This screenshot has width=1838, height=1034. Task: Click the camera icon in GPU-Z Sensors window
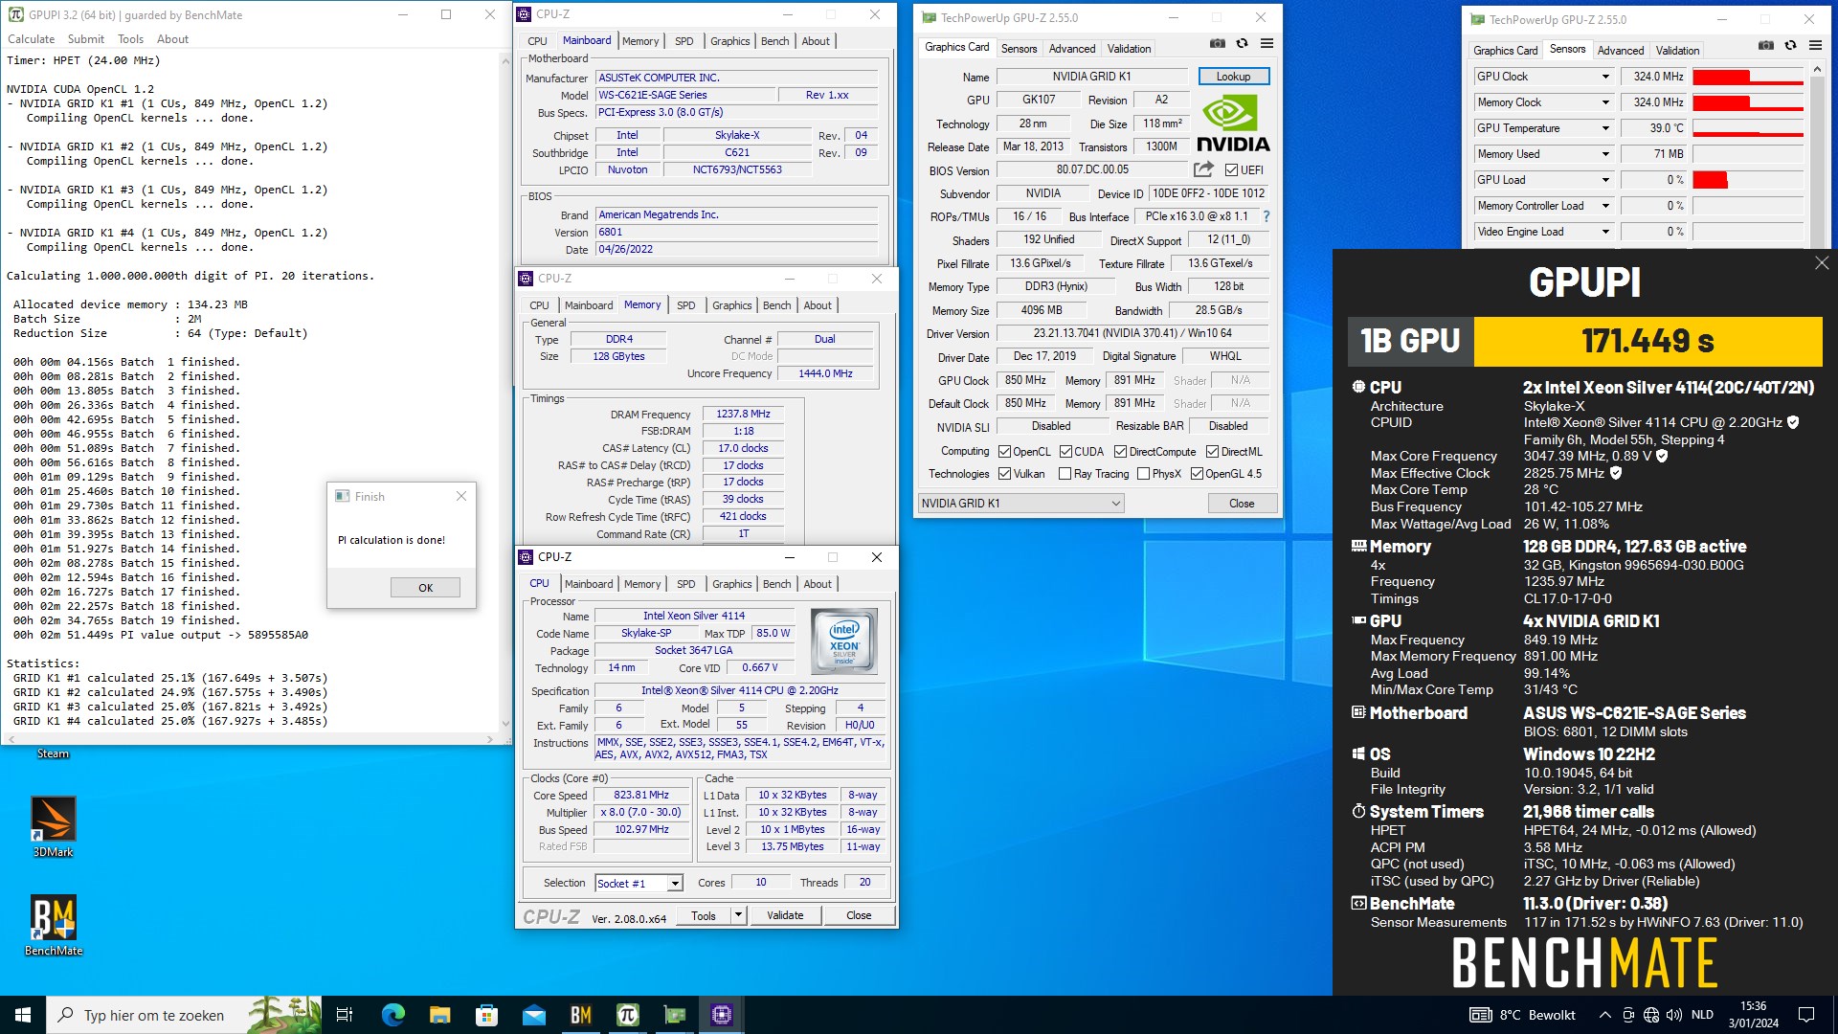pyautogui.click(x=1766, y=46)
